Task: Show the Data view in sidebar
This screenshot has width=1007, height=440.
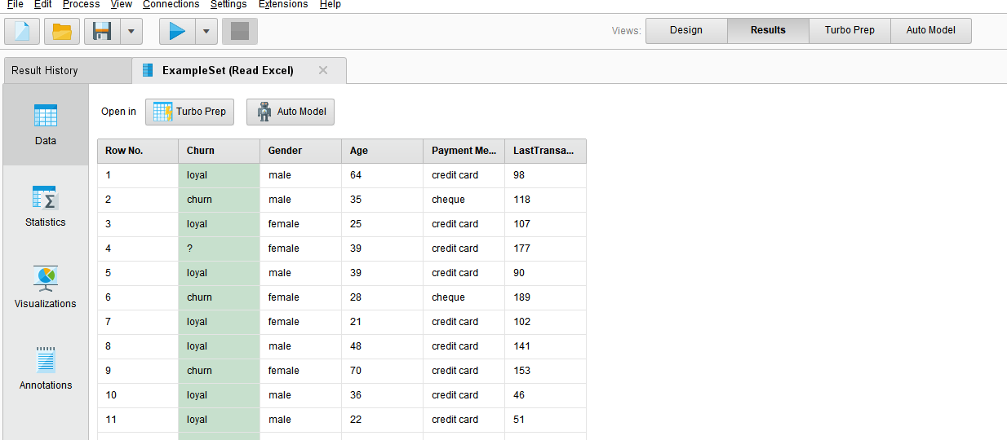Action: pyautogui.click(x=46, y=125)
